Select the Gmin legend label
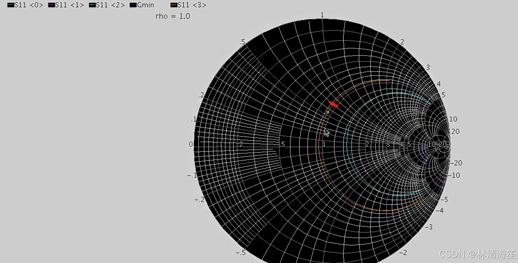This screenshot has height=263, width=518. click(x=146, y=5)
